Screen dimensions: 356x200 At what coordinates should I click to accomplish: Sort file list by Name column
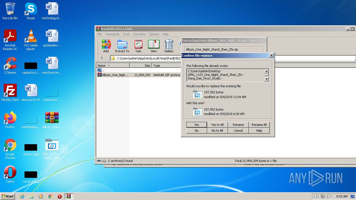coord(113,66)
